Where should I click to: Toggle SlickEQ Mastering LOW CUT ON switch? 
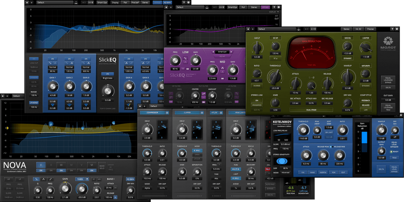pos(34,59)
